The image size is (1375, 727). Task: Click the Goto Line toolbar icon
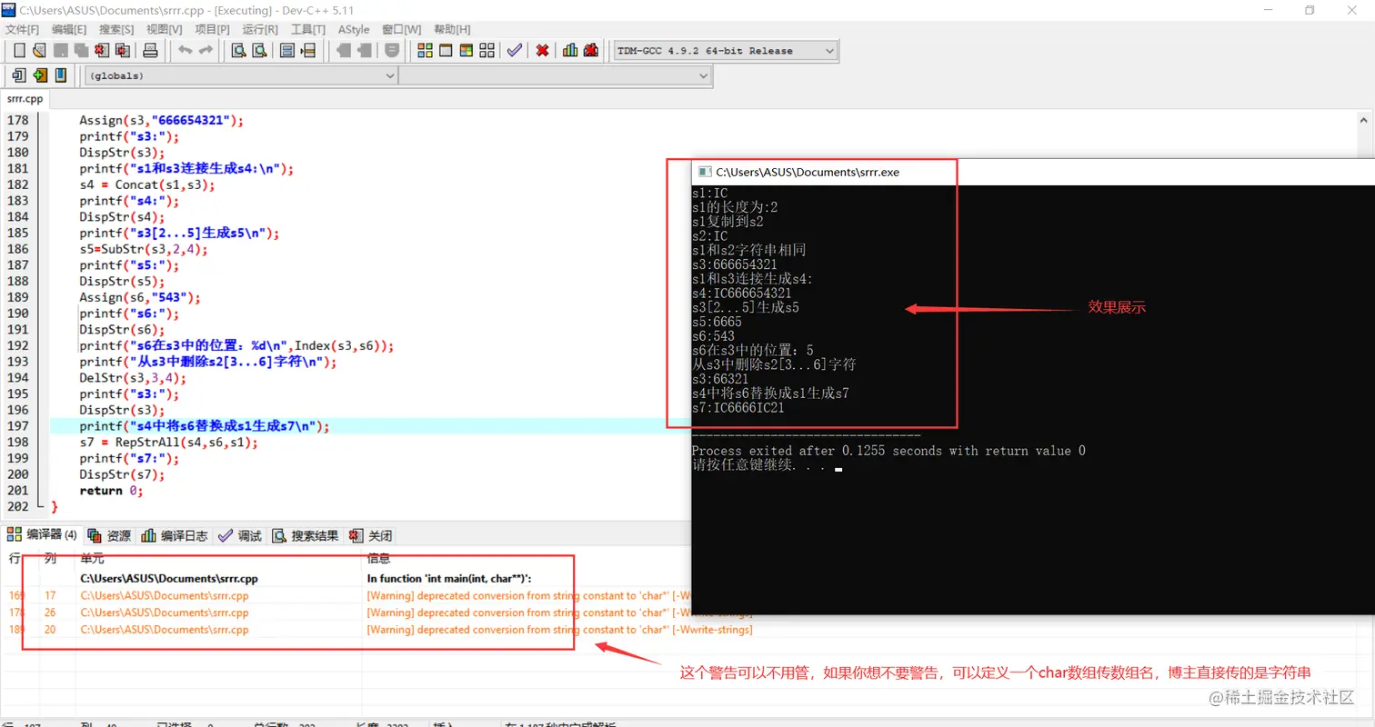tap(308, 51)
